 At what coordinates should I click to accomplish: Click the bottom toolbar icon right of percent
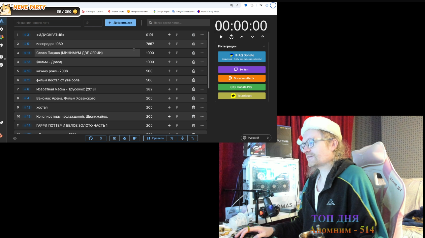[182, 138]
